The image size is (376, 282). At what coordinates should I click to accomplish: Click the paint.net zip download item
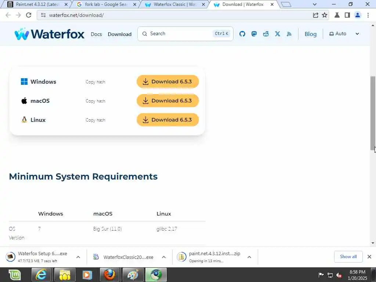tap(209, 257)
